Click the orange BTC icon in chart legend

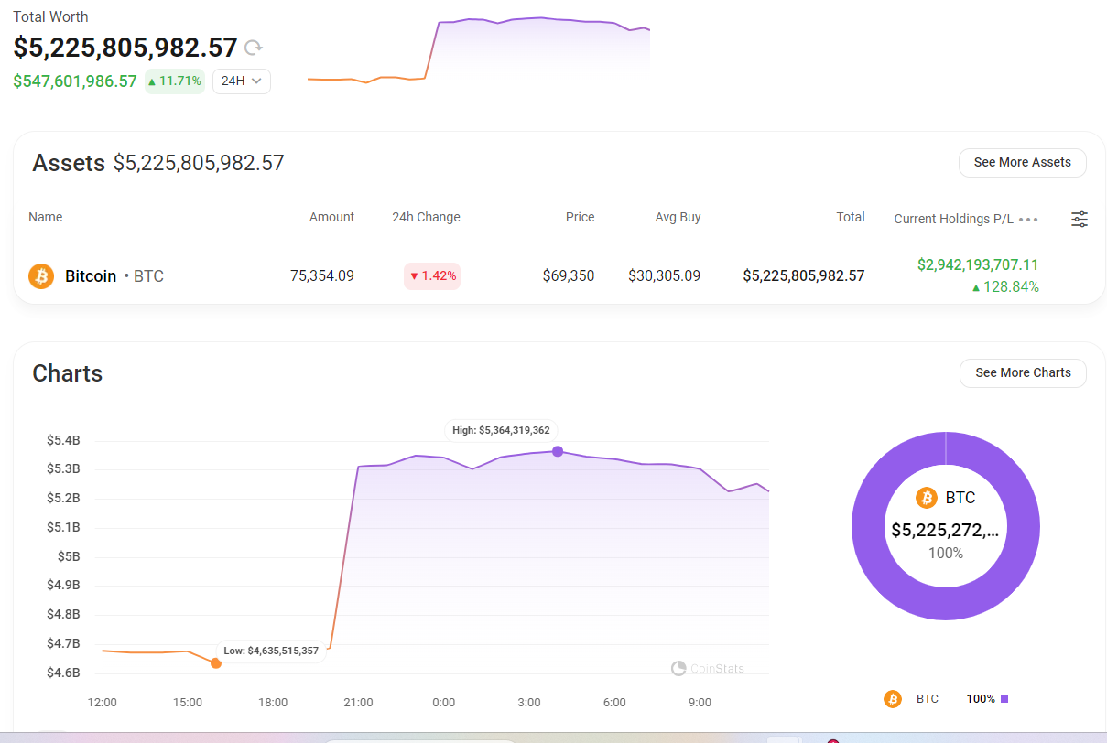[892, 699]
